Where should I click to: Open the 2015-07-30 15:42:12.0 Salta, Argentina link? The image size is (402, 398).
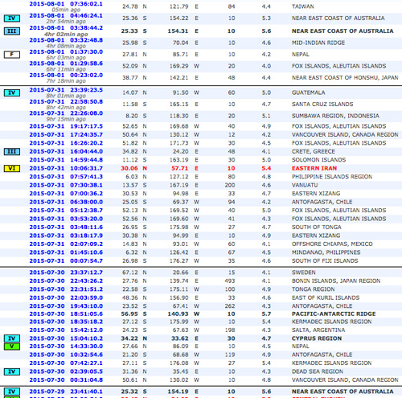(66, 330)
